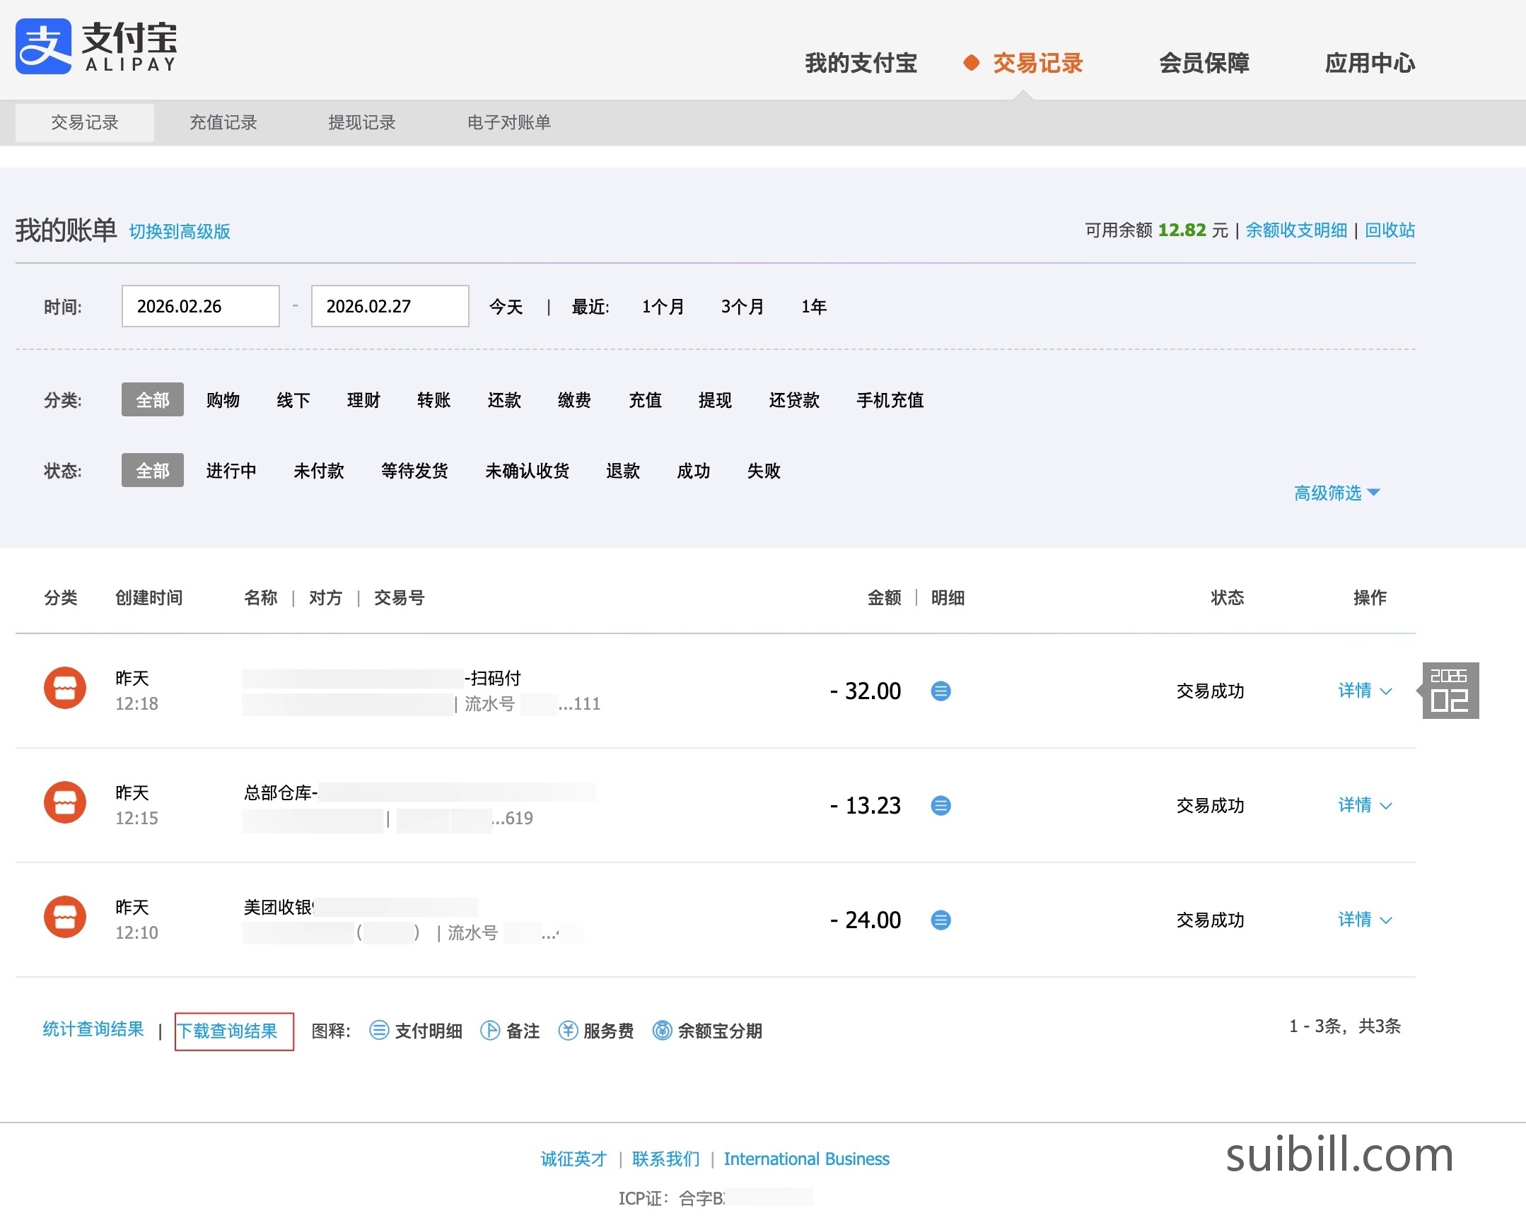Click the 切换到高级版 link

(x=180, y=232)
